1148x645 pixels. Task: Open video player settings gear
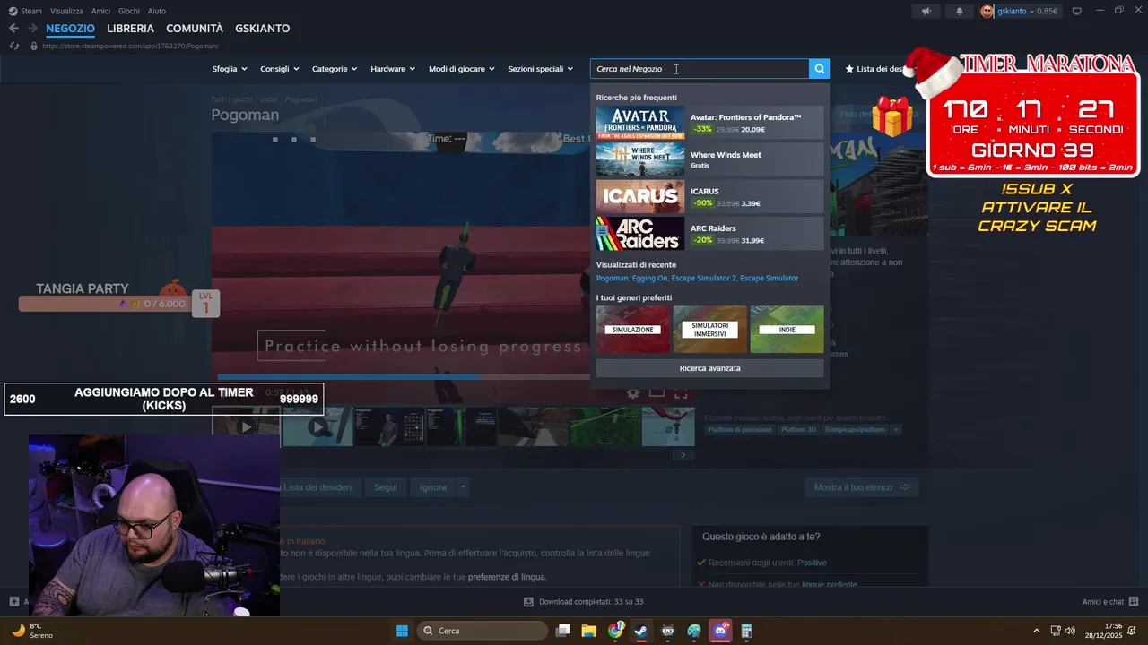pyautogui.click(x=633, y=392)
